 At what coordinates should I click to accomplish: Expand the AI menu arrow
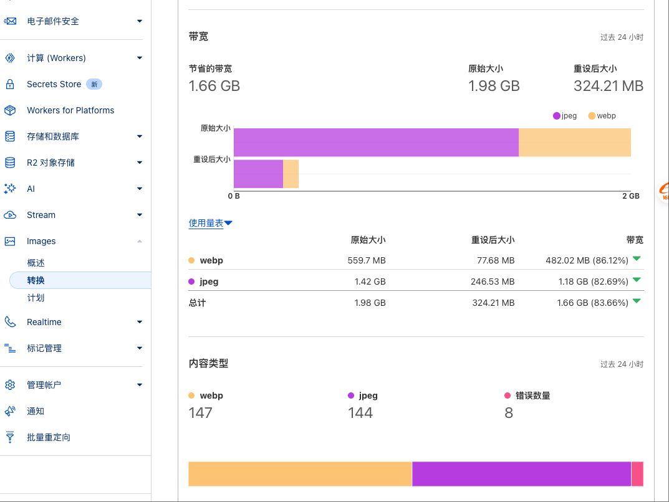pyautogui.click(x=140, y=189)
